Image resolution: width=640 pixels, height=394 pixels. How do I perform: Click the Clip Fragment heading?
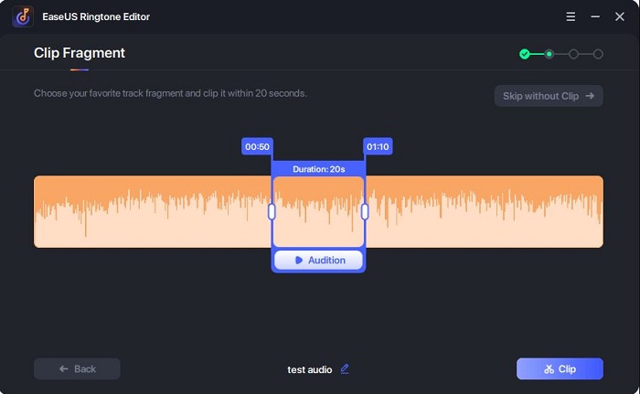[x=80, y=53]
